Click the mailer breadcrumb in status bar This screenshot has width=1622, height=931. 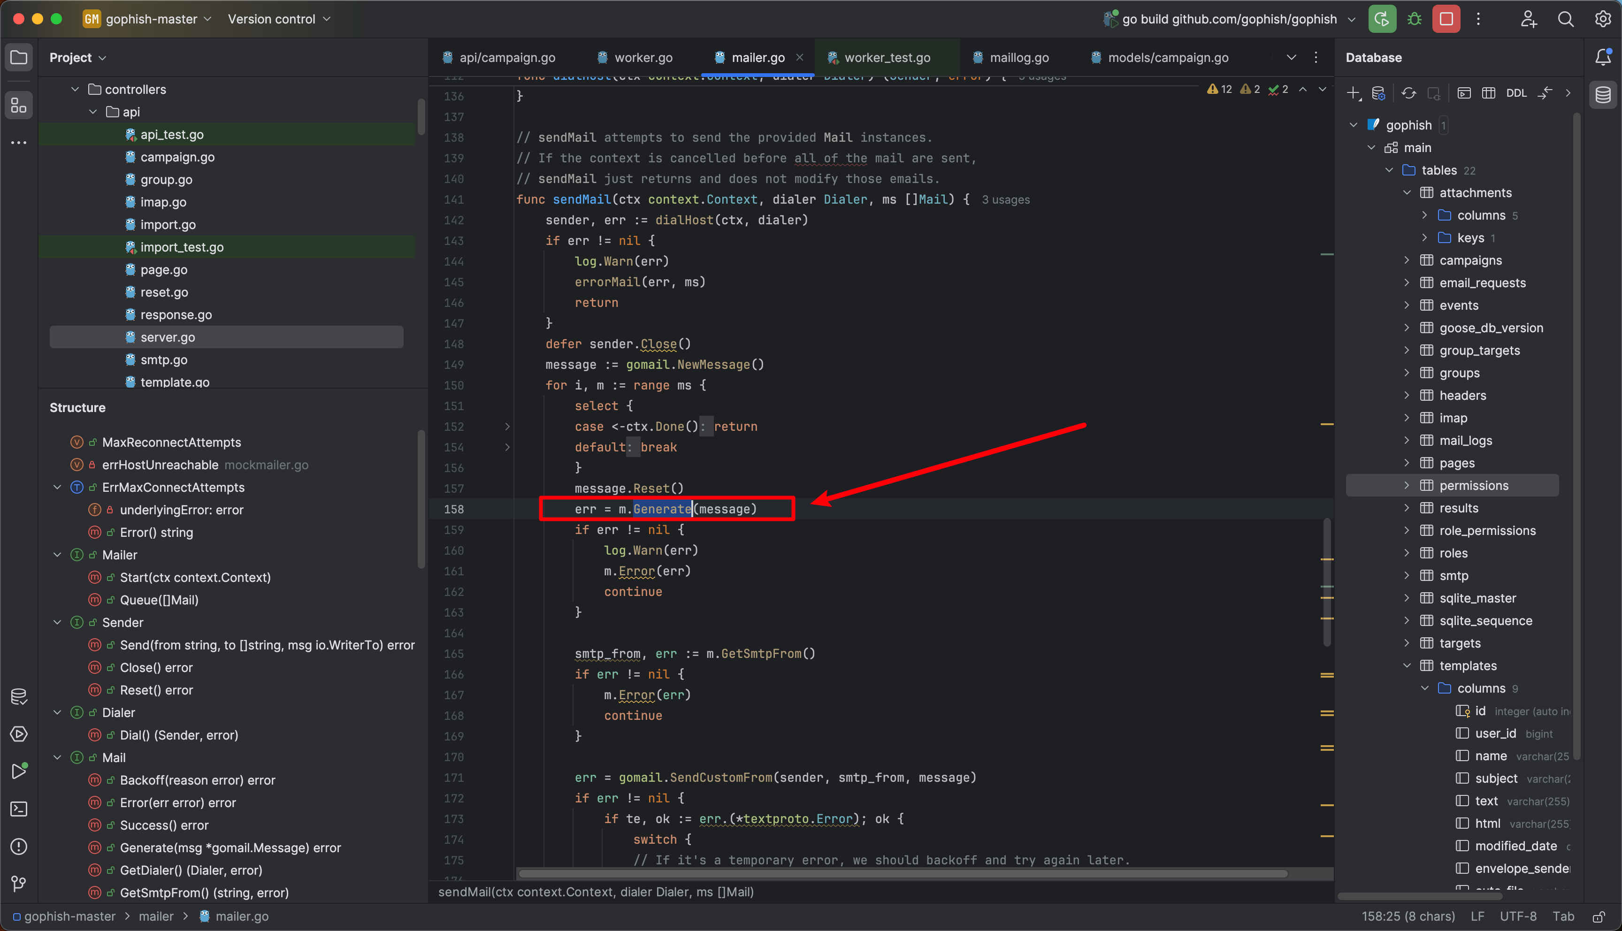point(156,916)
